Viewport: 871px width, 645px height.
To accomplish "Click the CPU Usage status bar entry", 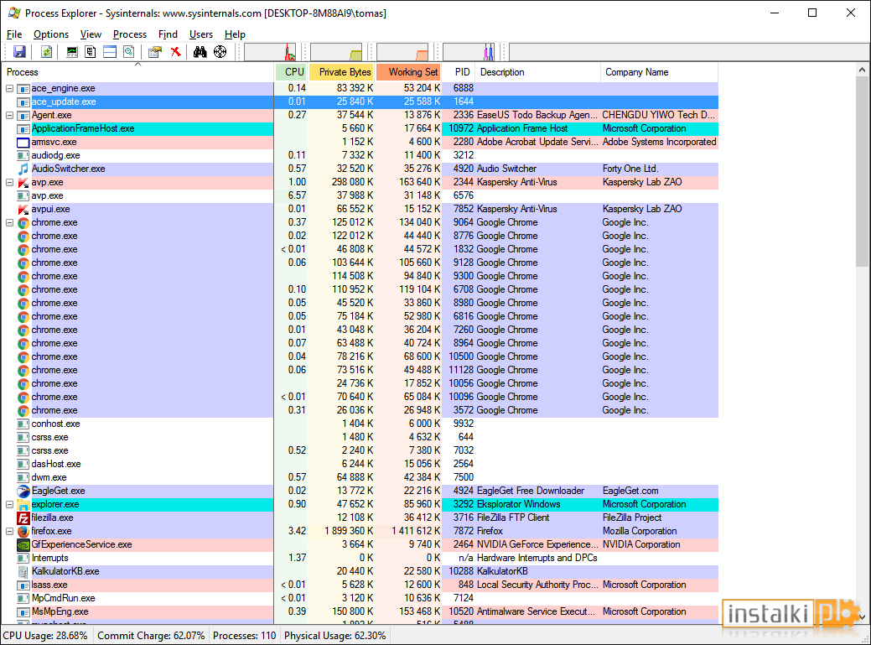I will pos(45,636).
